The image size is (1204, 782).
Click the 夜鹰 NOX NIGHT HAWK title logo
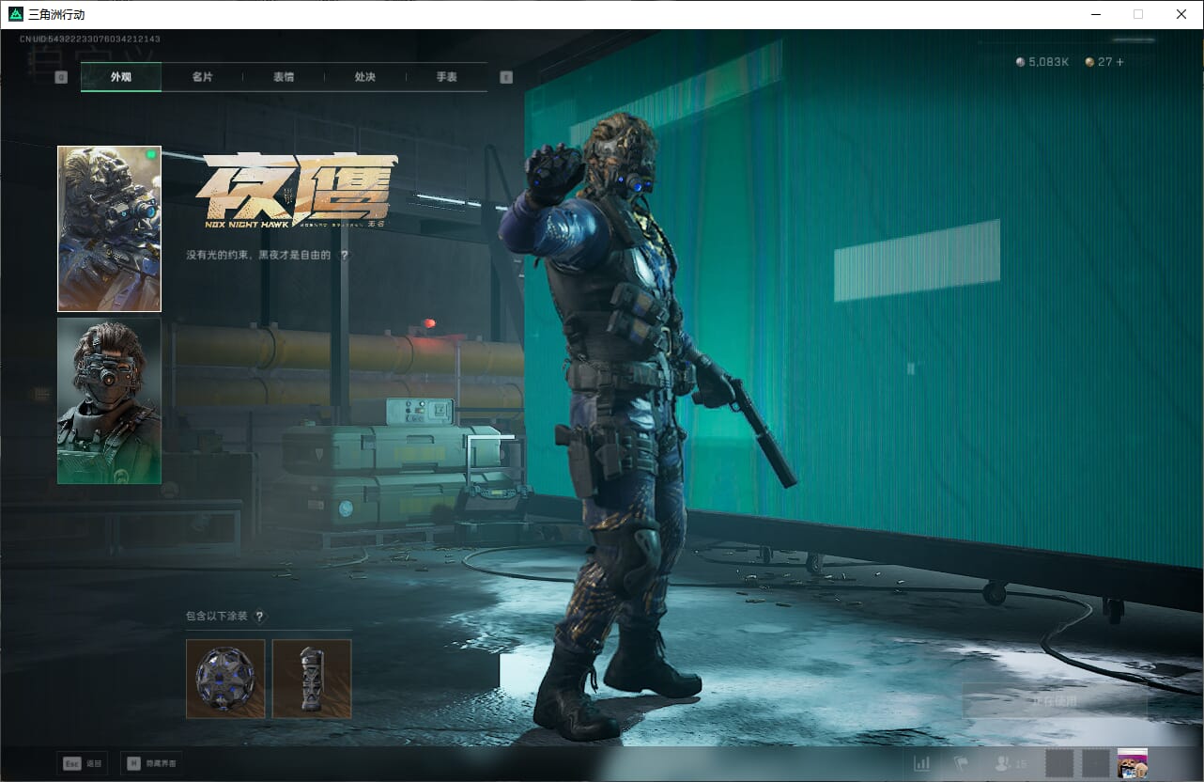[x=298, y=192]
